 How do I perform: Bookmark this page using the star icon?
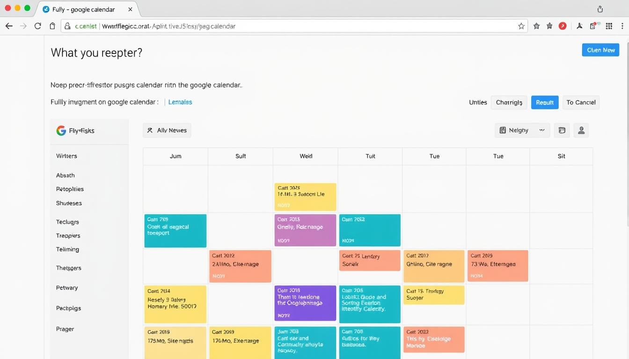521,26
